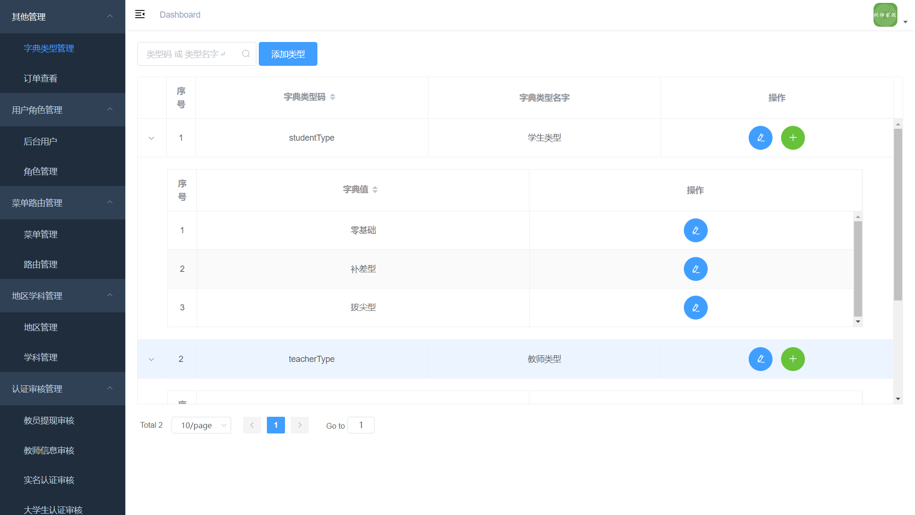Collapse the studentType row
915x515 pixels.
pos(152,138)
